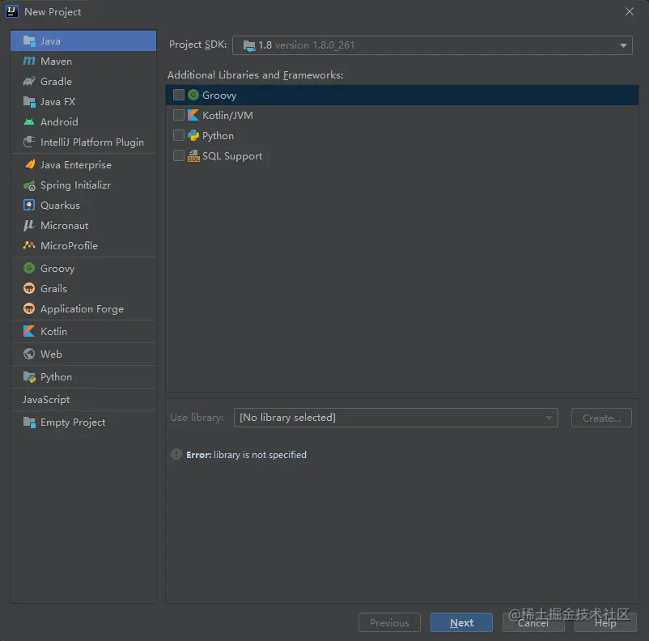Click the Groovy icon in frameworks list
Image resolution: width=649 pixels, height=641 pixels.
click(x=193, y=95)
